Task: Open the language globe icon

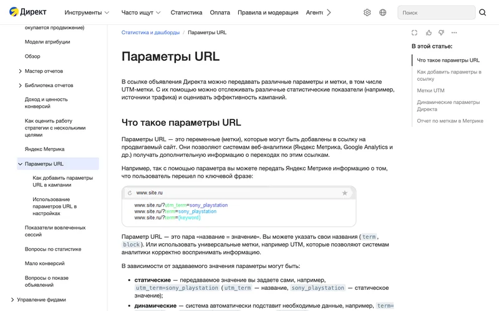Action: 383,12
